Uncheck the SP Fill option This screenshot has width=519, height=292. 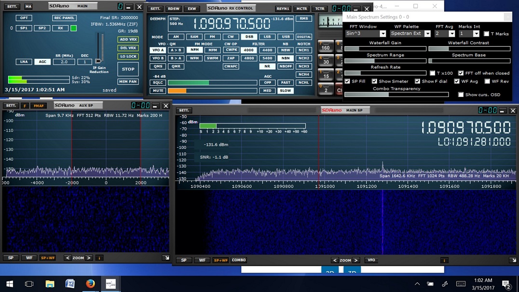[347, 81]
